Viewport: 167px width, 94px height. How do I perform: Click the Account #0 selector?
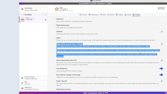point(161,8)
